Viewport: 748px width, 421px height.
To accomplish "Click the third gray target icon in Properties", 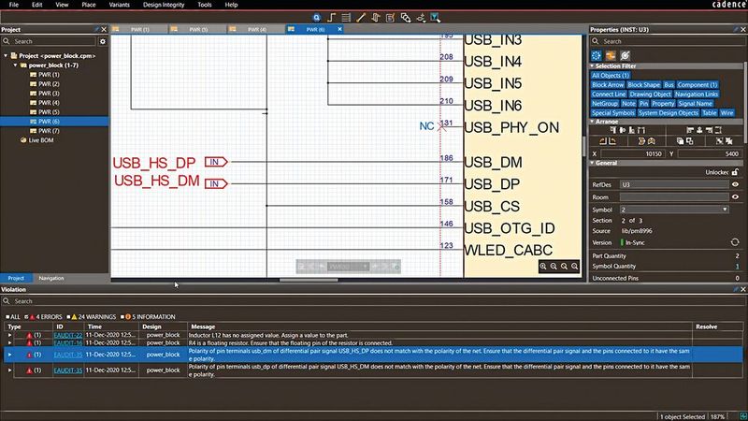I will click(x=626, y=55).
